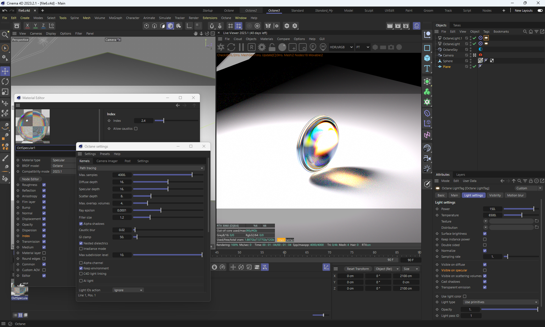Send scene to Octane Live Viewer

221,47
